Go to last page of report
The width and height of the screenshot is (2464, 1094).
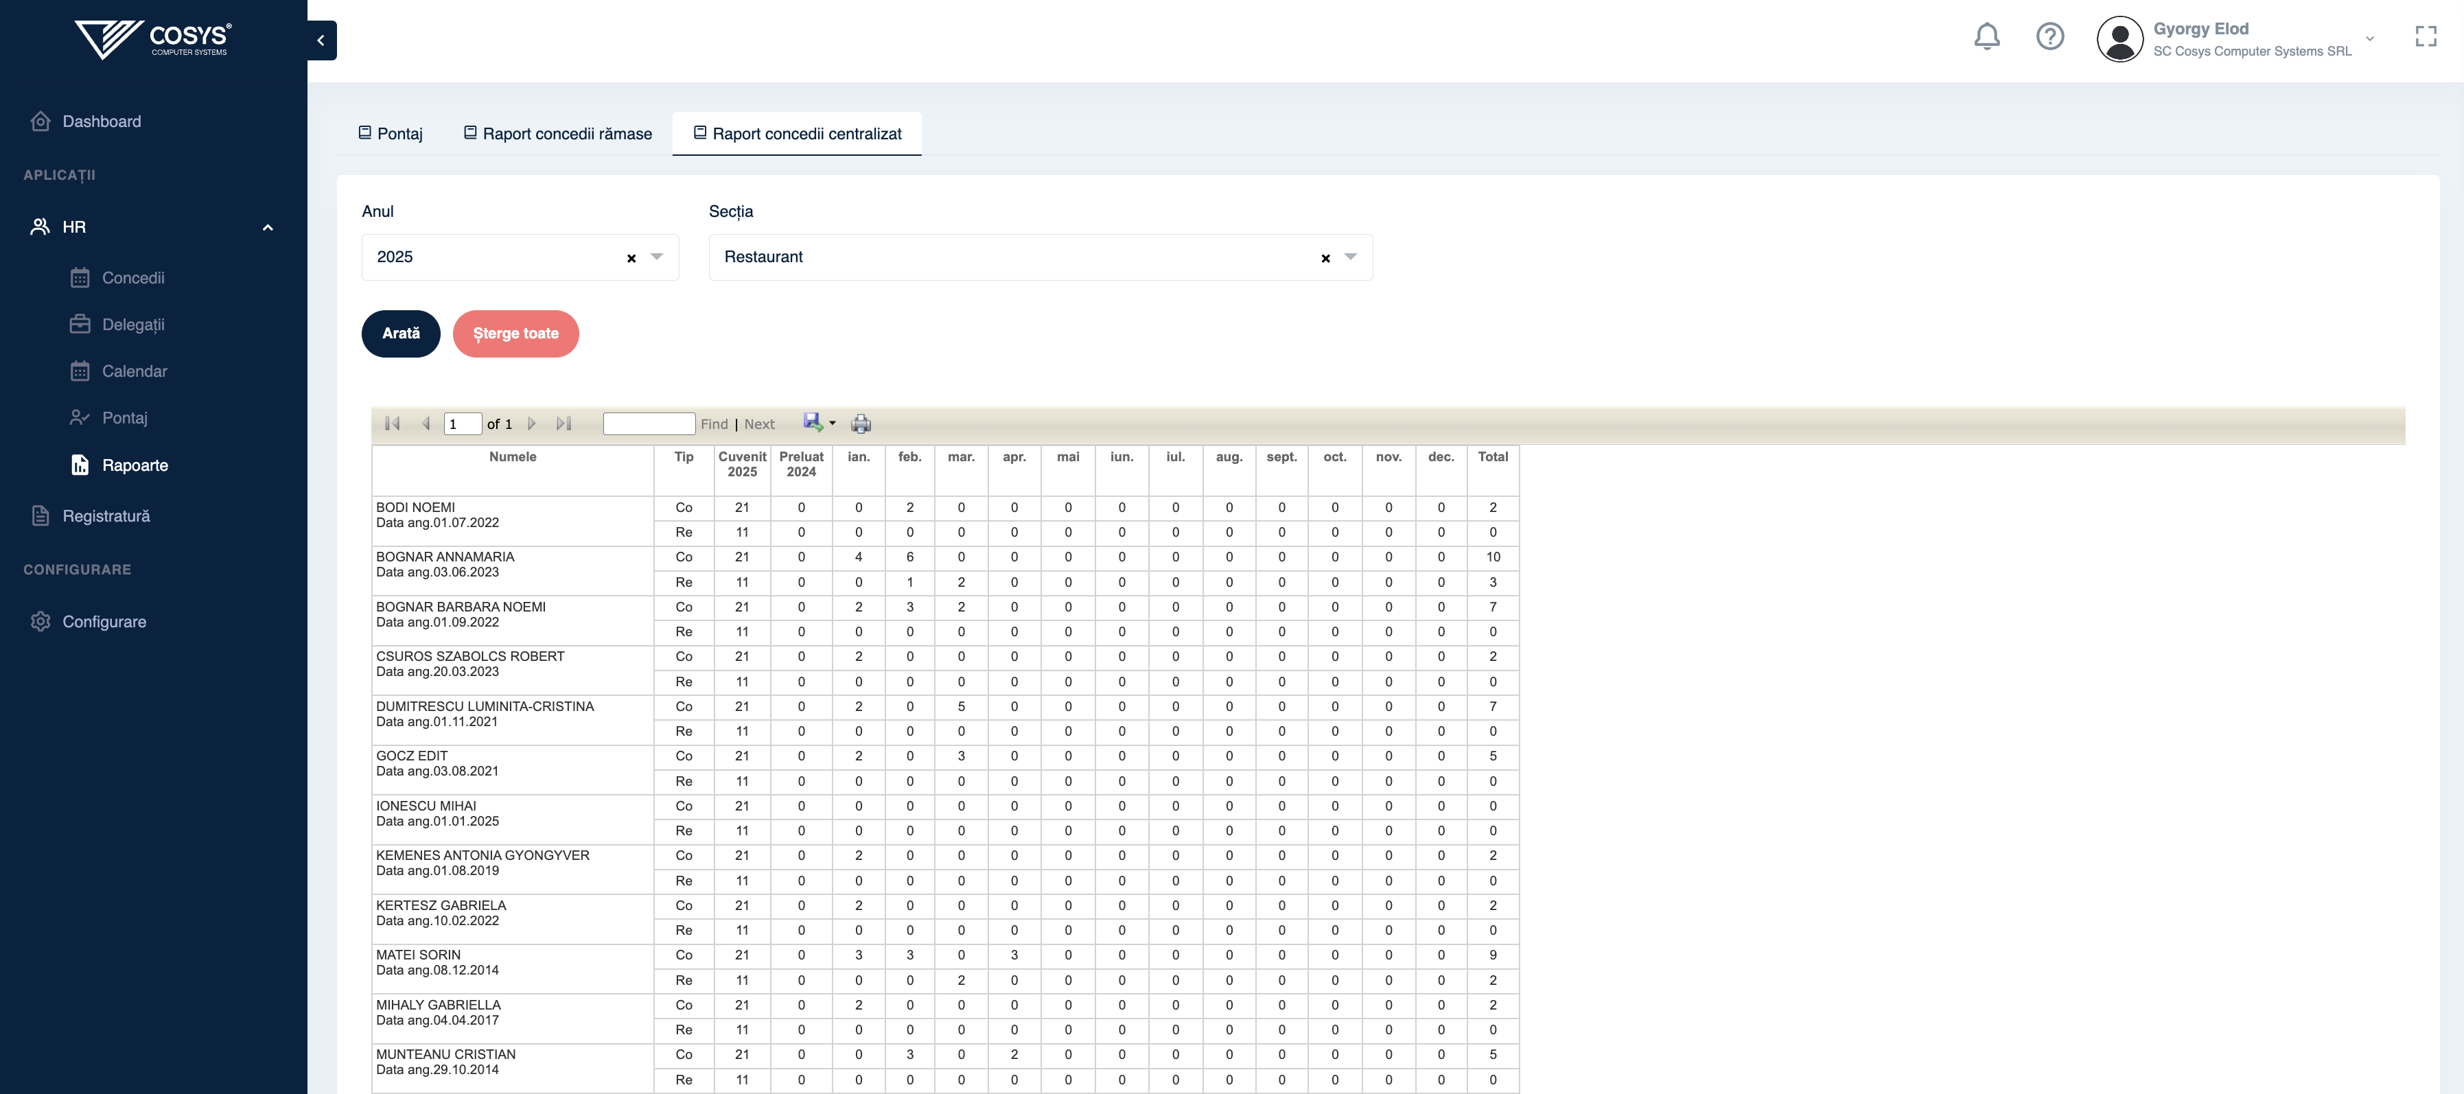[x=563, y=423]
